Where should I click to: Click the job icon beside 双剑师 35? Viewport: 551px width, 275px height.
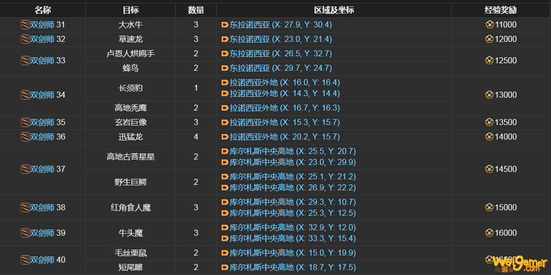tap(25, 123)
